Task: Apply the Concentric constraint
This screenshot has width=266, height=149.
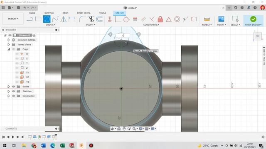Action: click(177, 19)
